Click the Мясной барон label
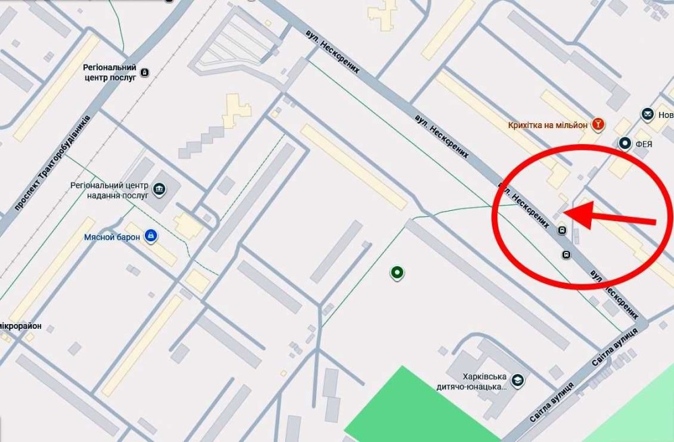This screenshot has width=674, height=442. (x=112, y=237)
